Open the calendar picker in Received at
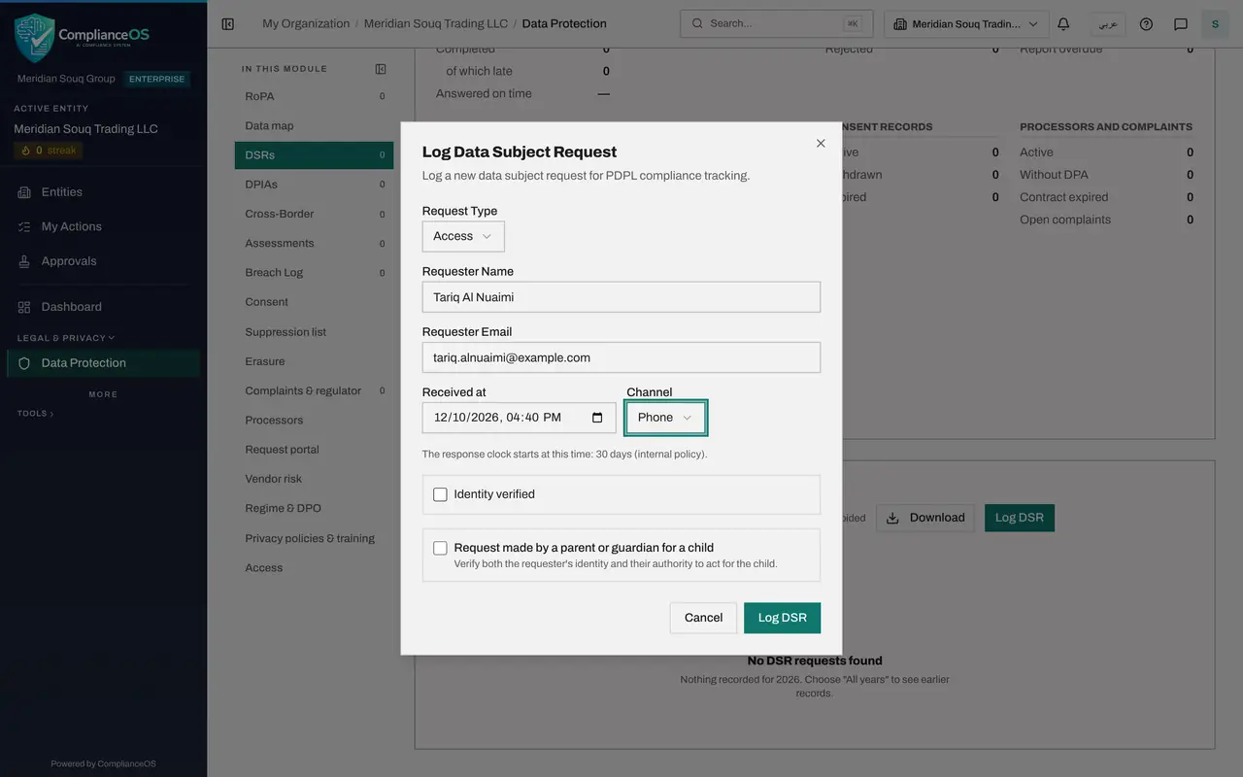 click(x=597, y=418)
